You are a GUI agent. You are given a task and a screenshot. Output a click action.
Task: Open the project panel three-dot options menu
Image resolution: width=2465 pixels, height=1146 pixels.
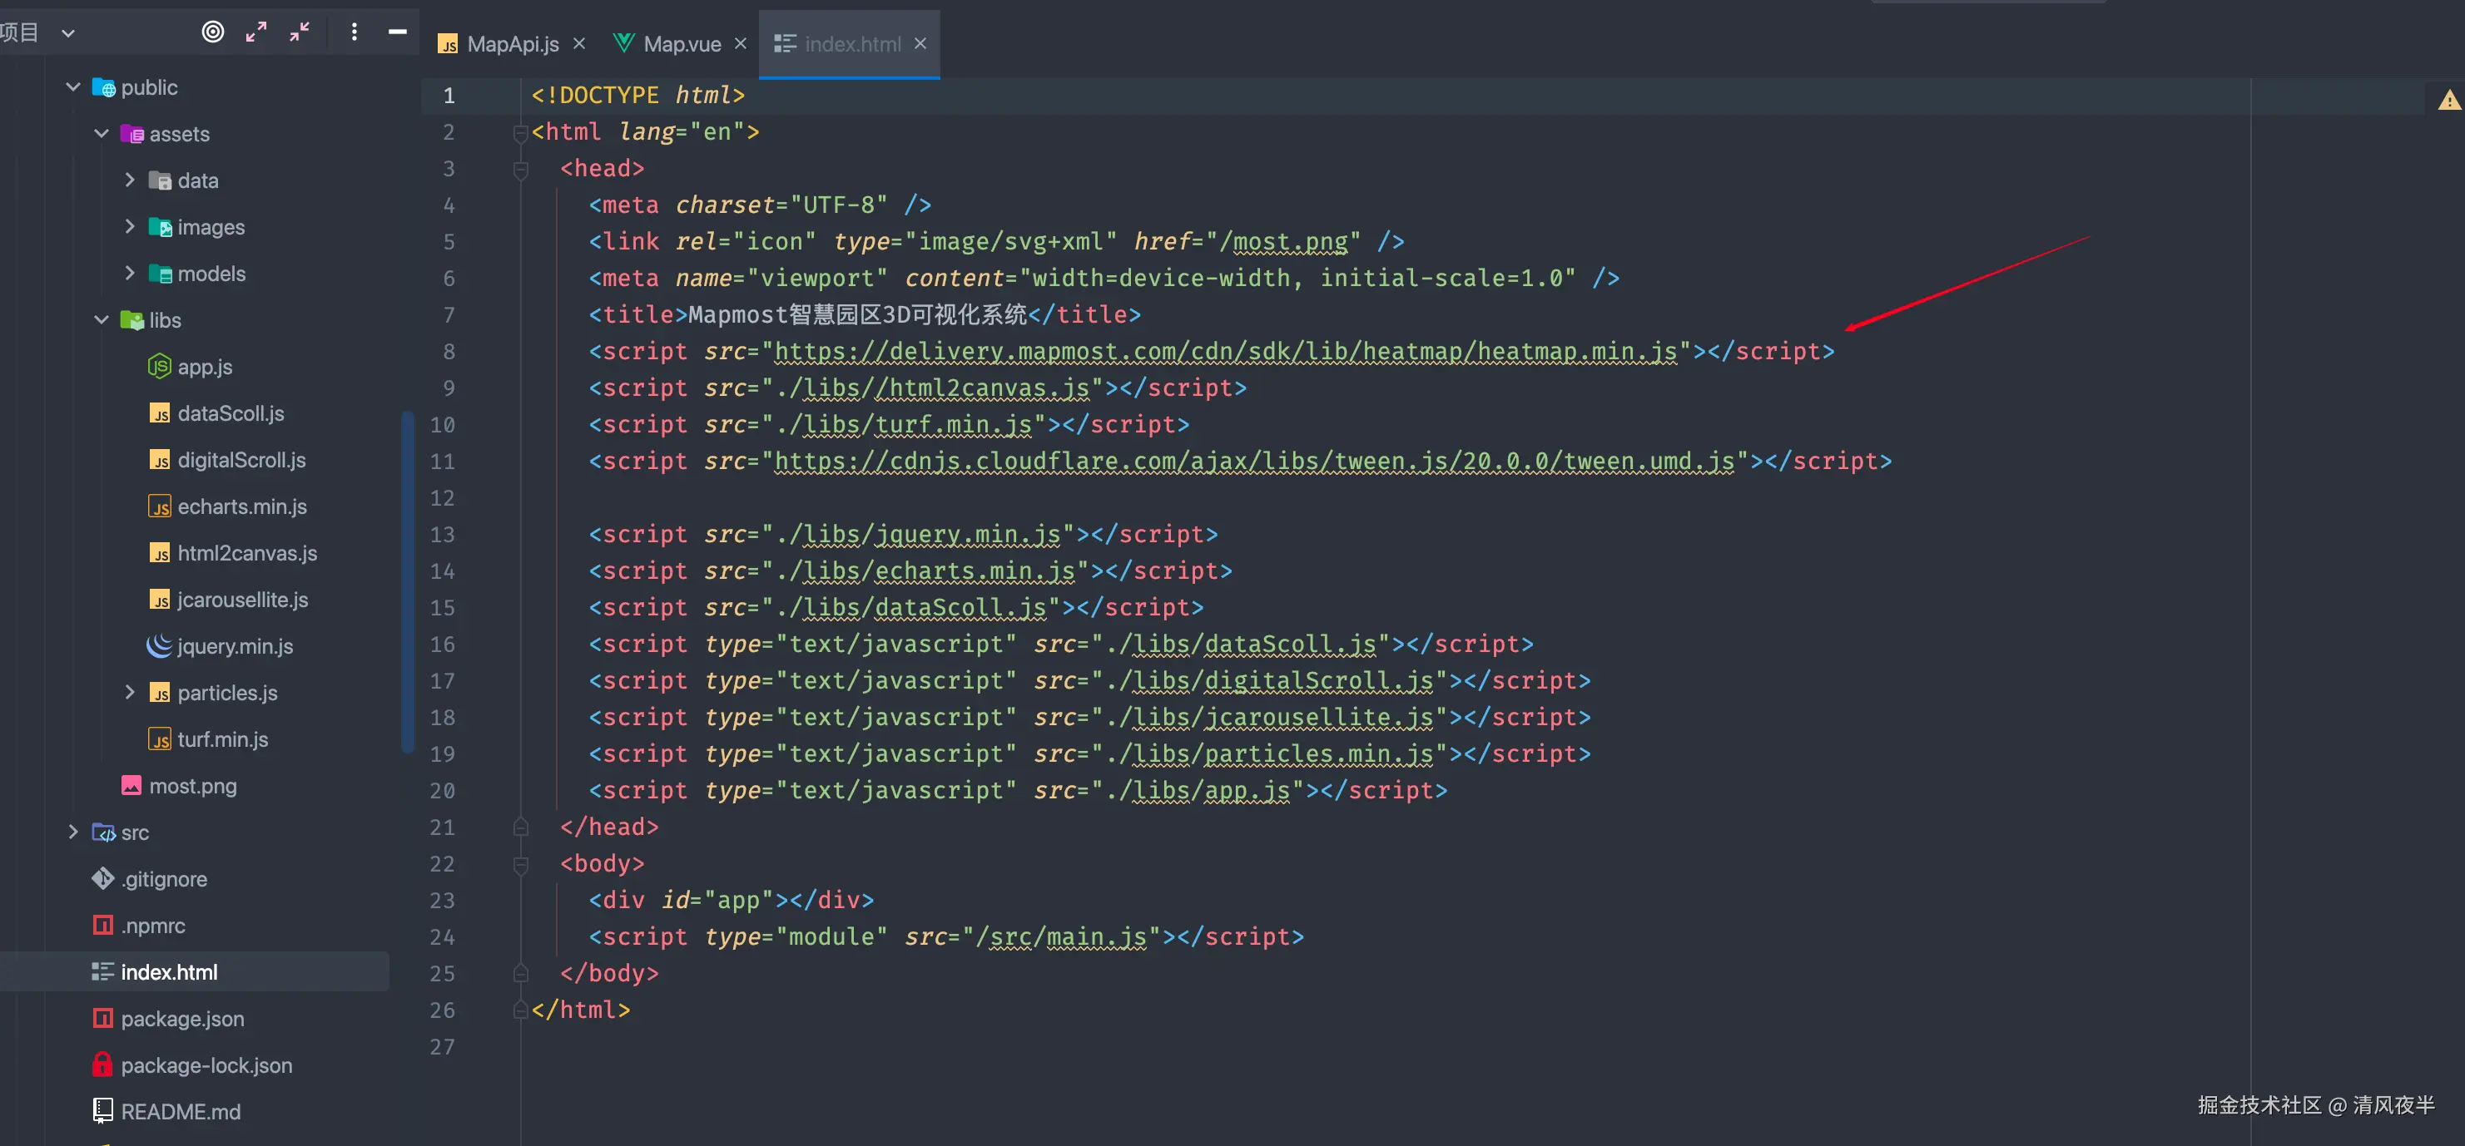[x=354, y=32]
